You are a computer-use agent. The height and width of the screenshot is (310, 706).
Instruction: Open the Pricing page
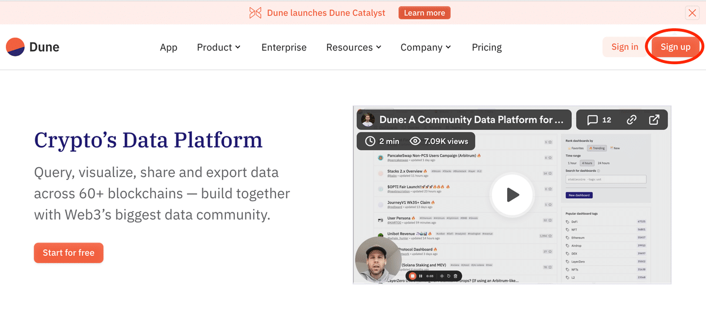tap(487, 47)
